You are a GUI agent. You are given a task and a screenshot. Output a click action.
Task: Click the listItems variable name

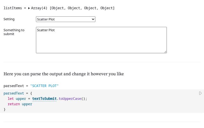(13, 8)
